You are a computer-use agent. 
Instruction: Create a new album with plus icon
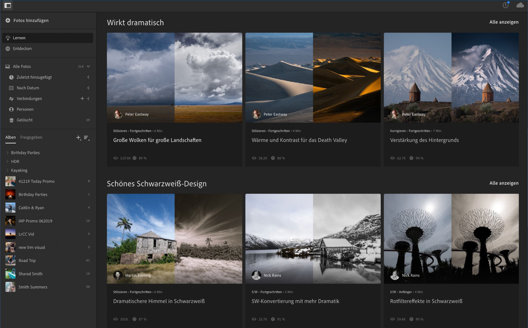[78, 138]
